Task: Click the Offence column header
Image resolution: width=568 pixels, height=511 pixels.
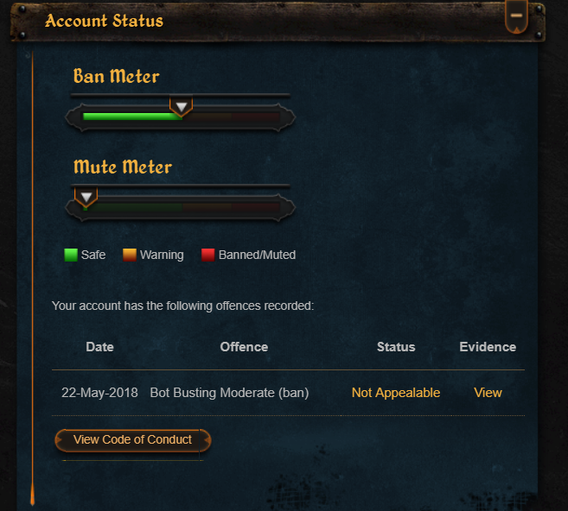Action: (x=244, y=347)
